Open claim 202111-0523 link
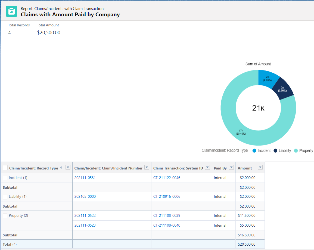 coord(85,225)
